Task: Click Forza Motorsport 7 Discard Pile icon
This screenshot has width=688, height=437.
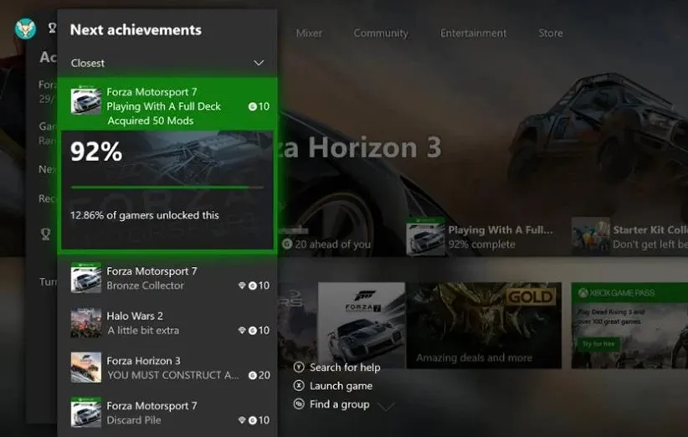Action: point(85,412)
